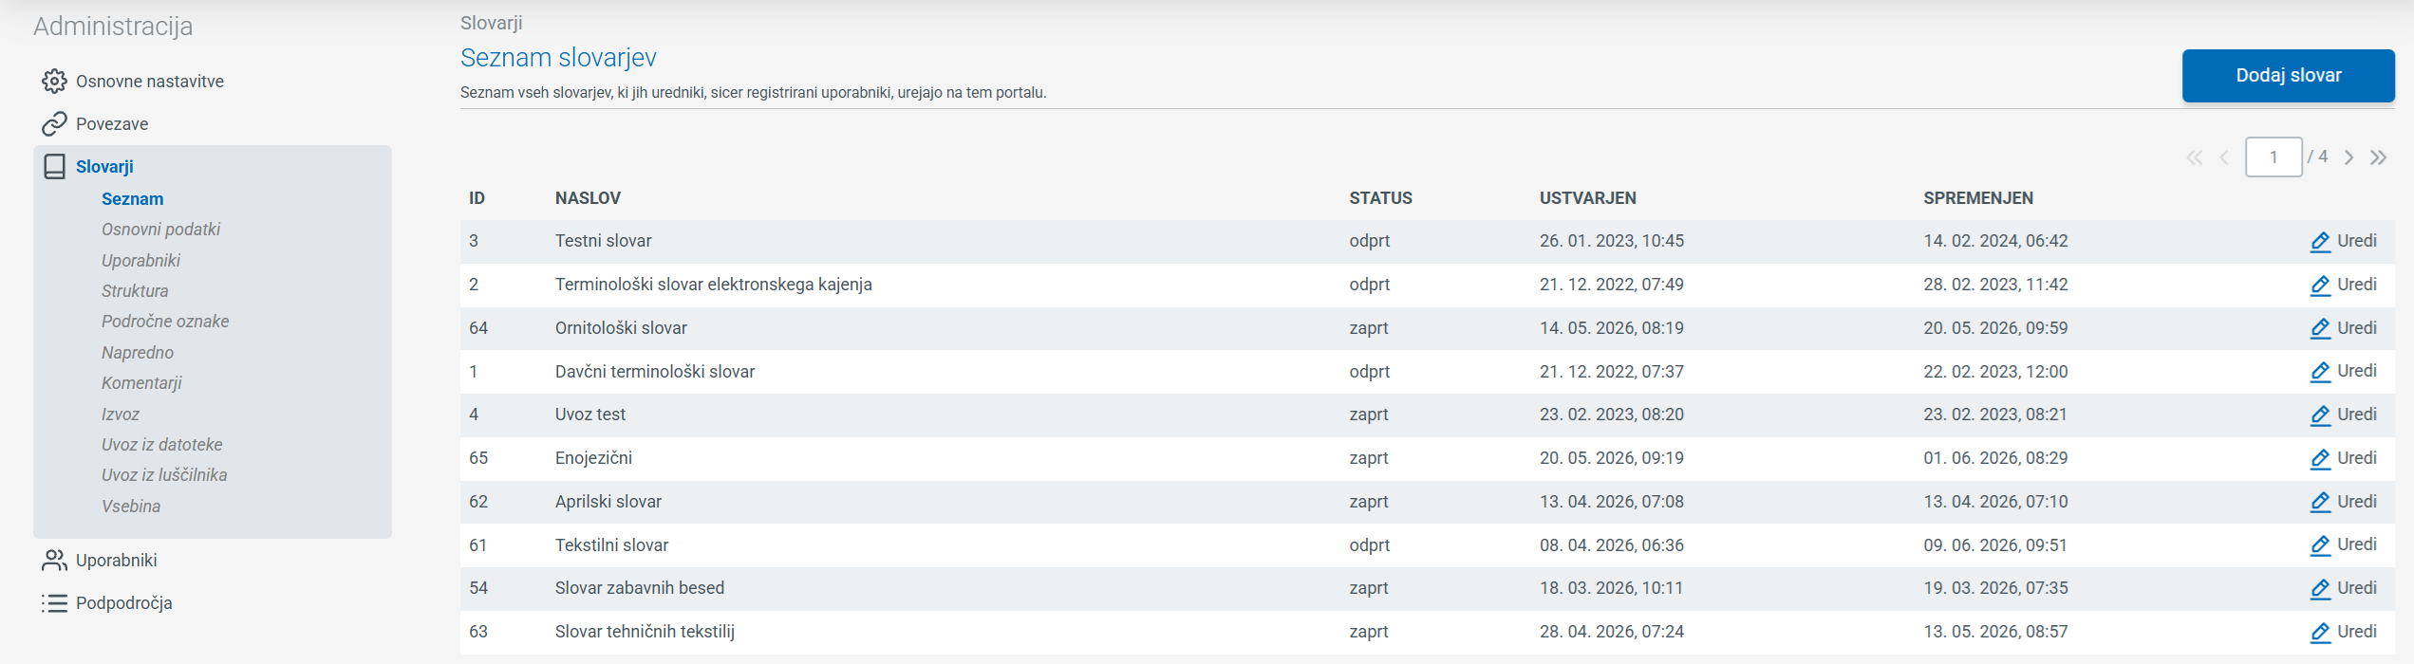
Task: Click the title 'Slovar zabavnih besed'
Action: 640,588
